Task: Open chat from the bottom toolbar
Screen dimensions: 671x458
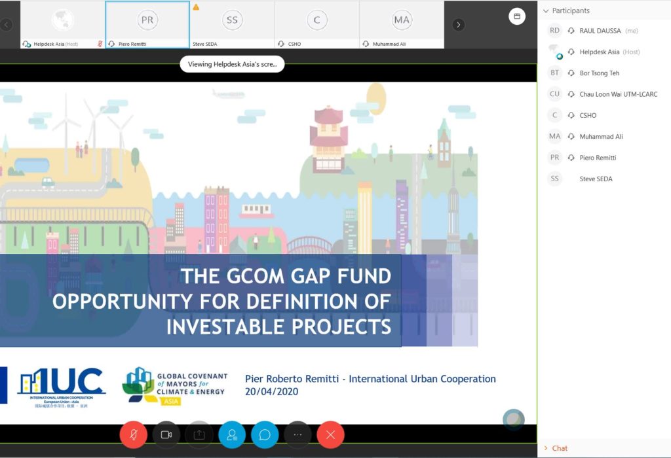Action: 265,434
